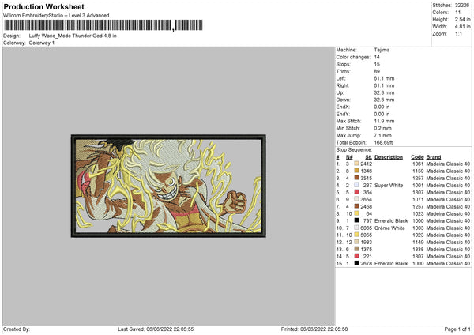Click the 'Created By:' label
The width and height of the screenshot is (474, 335).
[17, 329]
